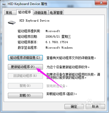Select the 驱动程序 tab
The height and width of the screenshot is (113, 109).
[x=25, y=12]
